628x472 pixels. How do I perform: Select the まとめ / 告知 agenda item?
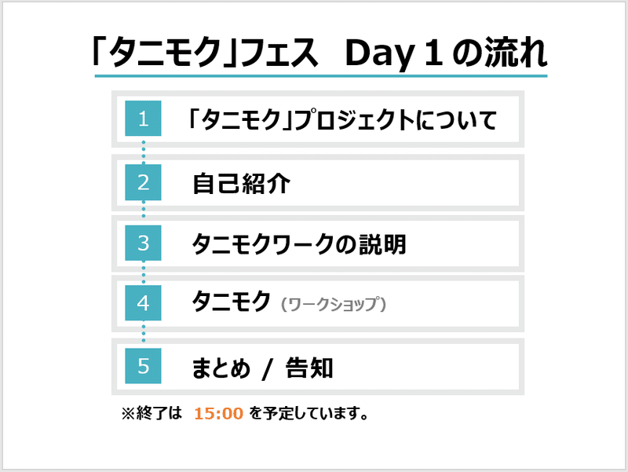coord(262,368)
